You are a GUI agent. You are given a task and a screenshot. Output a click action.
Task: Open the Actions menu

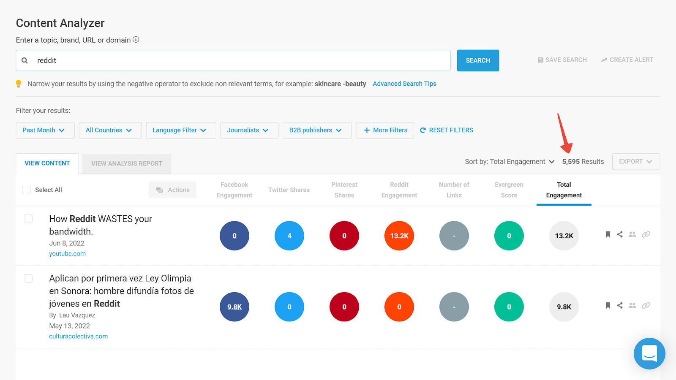pos(172,190)
